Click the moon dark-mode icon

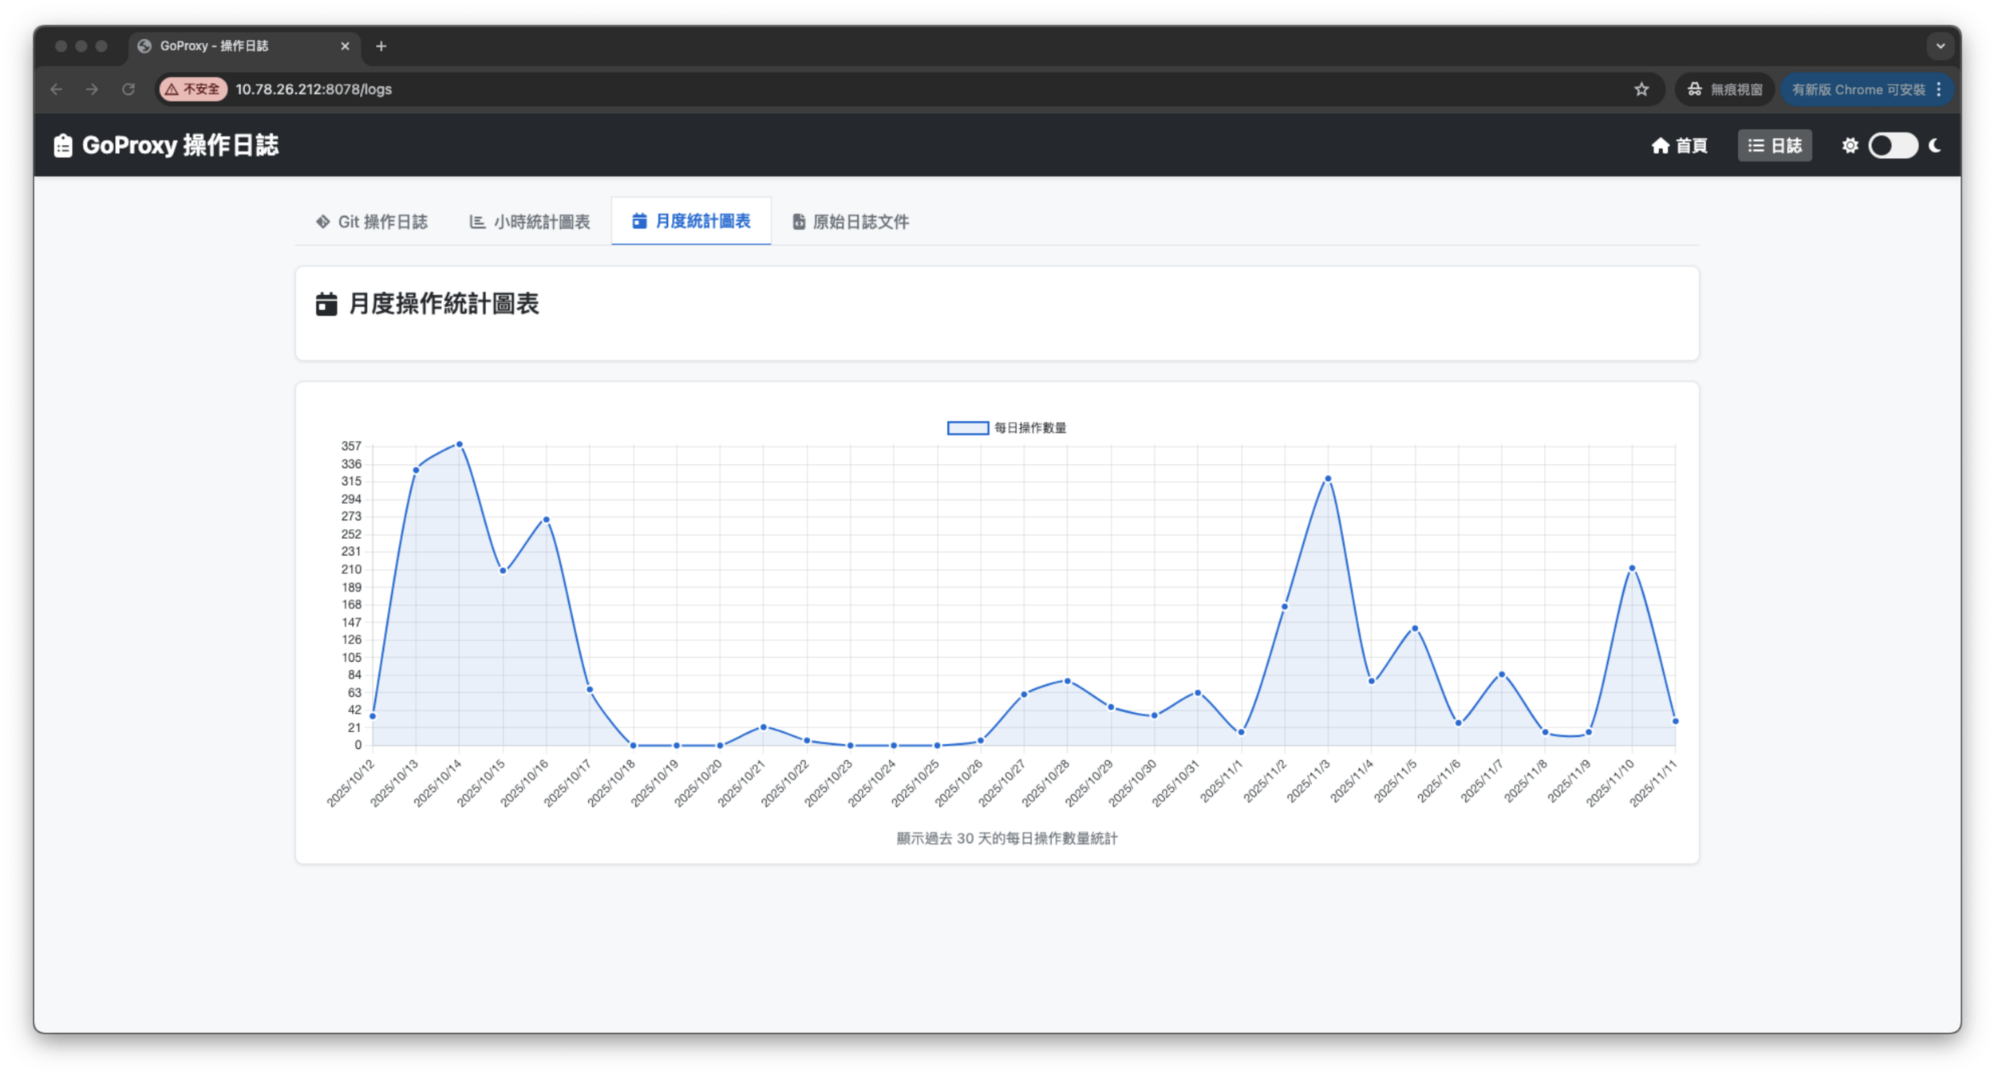pyautogui.click(x=1935, y=146)
